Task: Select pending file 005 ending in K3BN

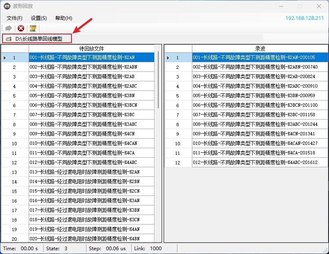Action: (83, 95)
